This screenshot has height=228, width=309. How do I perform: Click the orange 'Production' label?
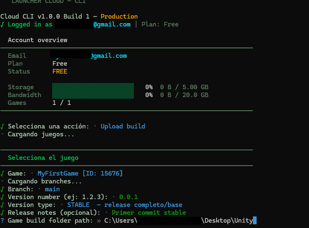click(x=119, y=17)
